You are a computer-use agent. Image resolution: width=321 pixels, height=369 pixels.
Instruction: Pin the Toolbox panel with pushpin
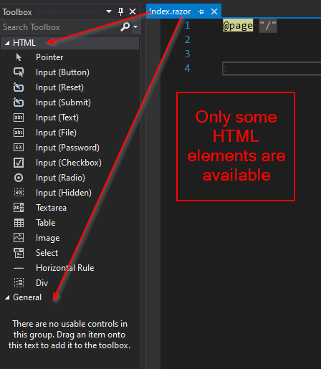click(x=121, y=11)
